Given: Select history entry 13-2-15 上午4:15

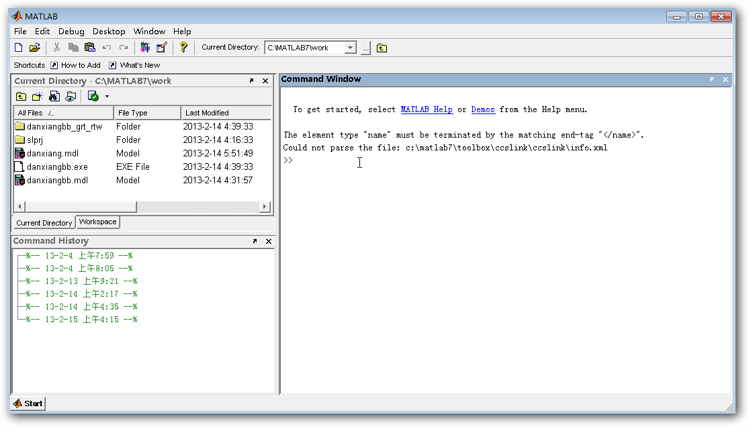Looking at the screenshot, I should (x=82, y=320).
